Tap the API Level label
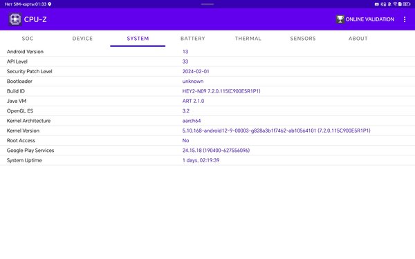 coord(17,61)
